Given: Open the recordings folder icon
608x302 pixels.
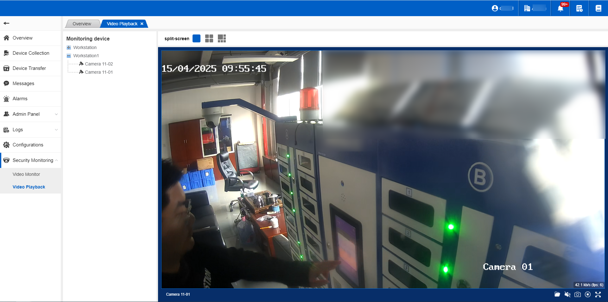Looking at the screenshot, I should pyautogui.click(x=557, y=294).
